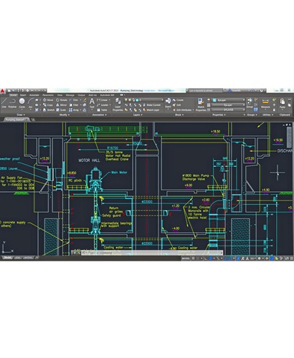
Task: Use the Stretch command
Action: pyautogui.click(x=49, y=110)
